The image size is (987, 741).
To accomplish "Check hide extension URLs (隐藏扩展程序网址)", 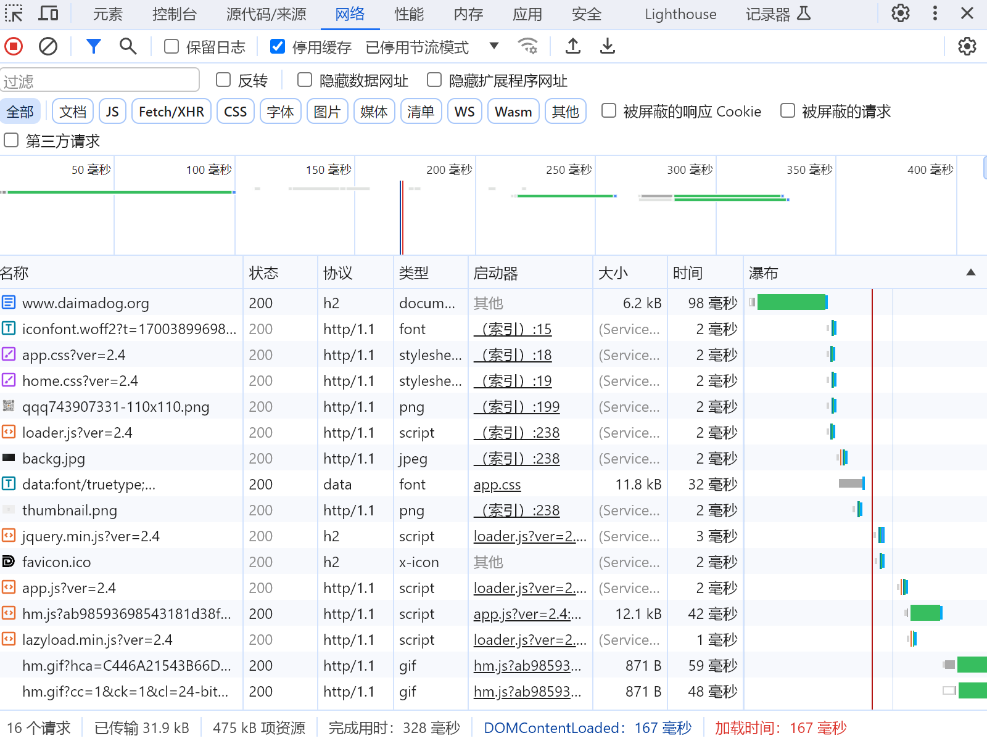I will [434, 80].
